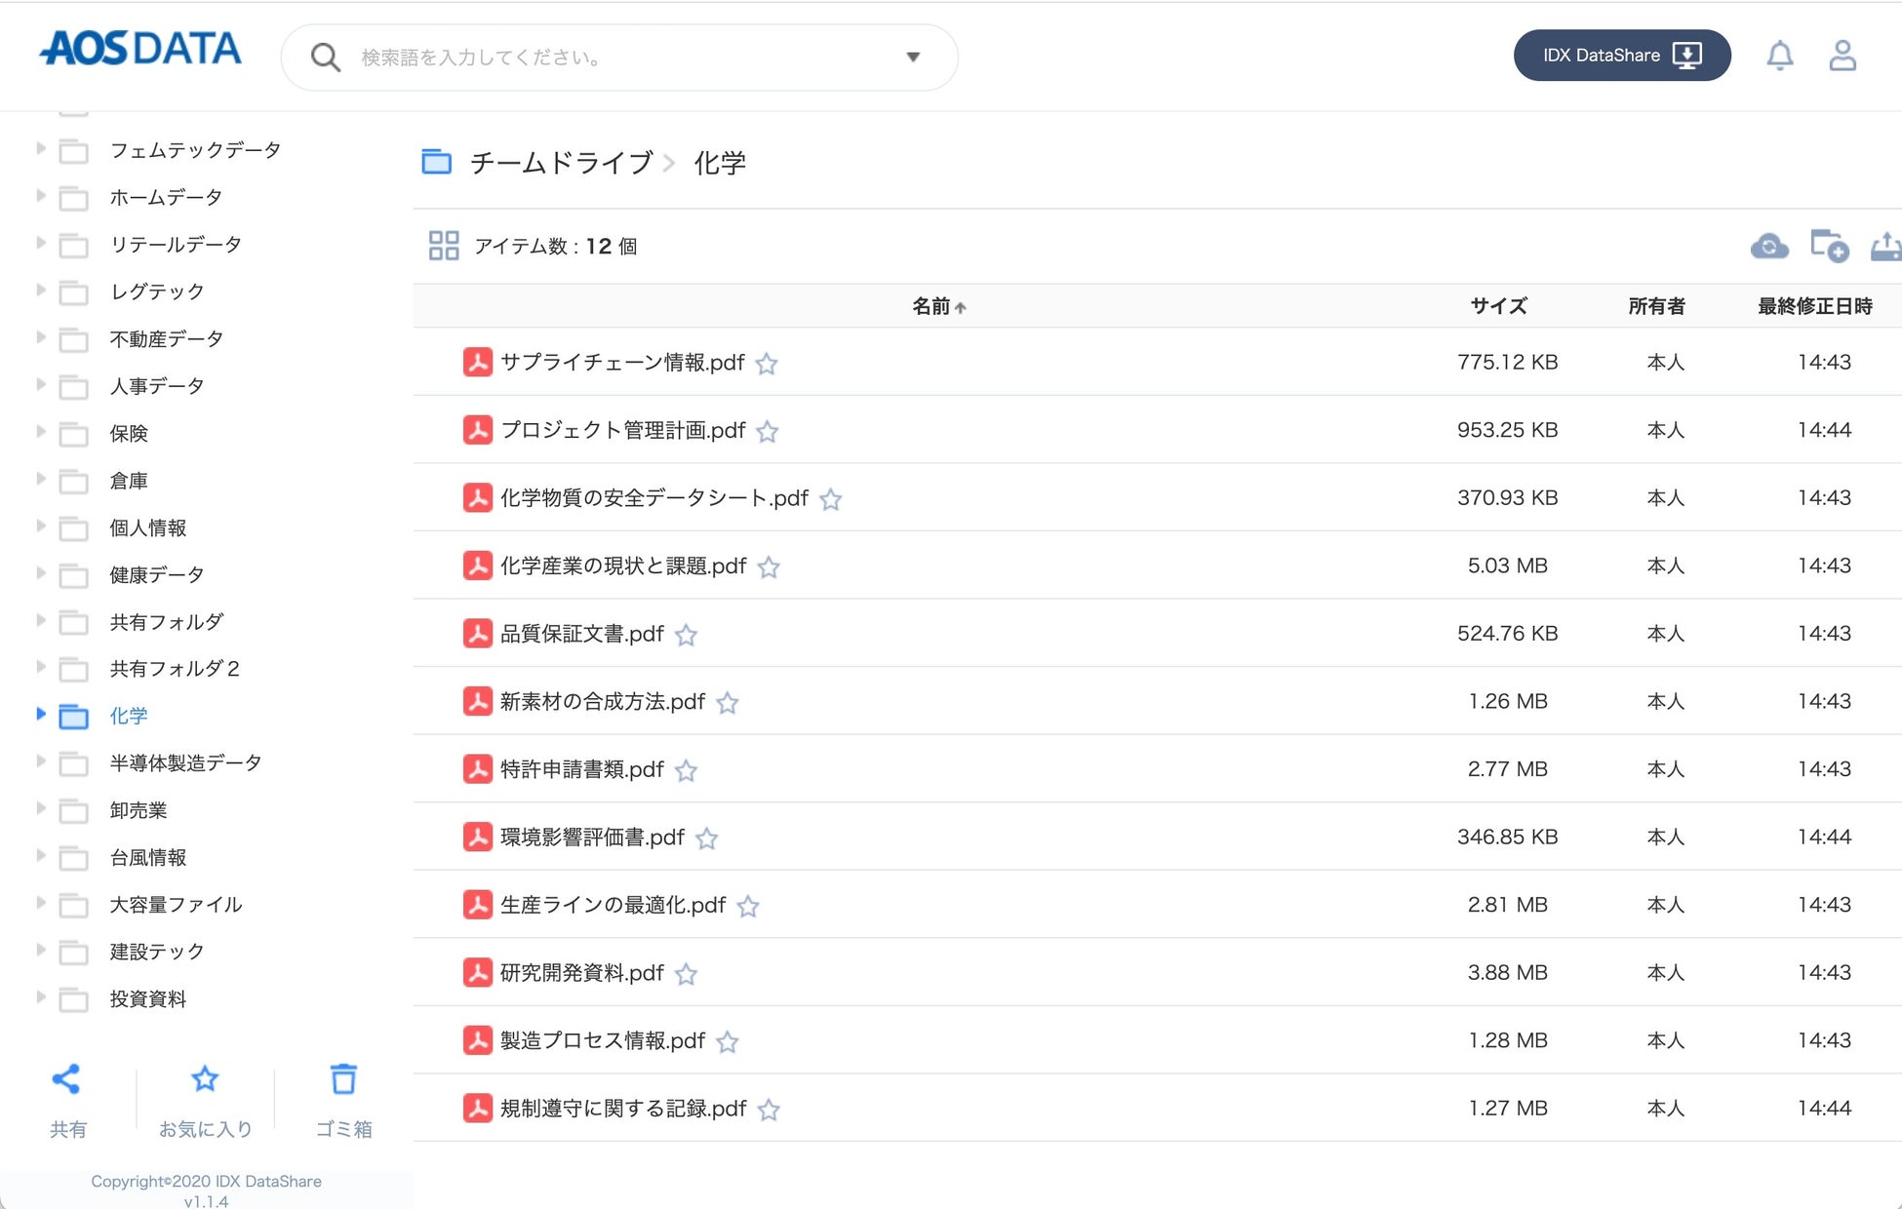
Task: Sort by サイズ column header
Action: pos(1498,306)
